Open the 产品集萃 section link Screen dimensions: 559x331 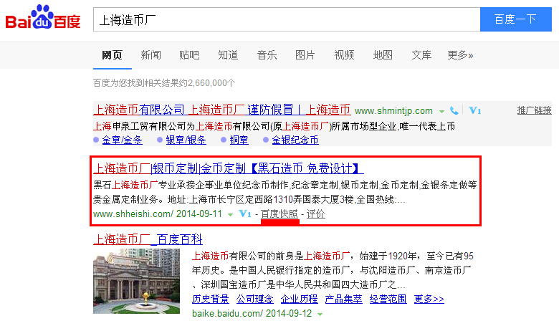[x=344, y=299]
